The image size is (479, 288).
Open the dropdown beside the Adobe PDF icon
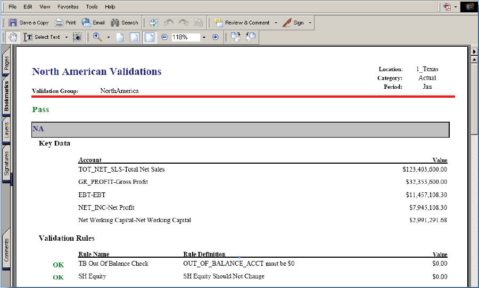(x=456, y=7)
